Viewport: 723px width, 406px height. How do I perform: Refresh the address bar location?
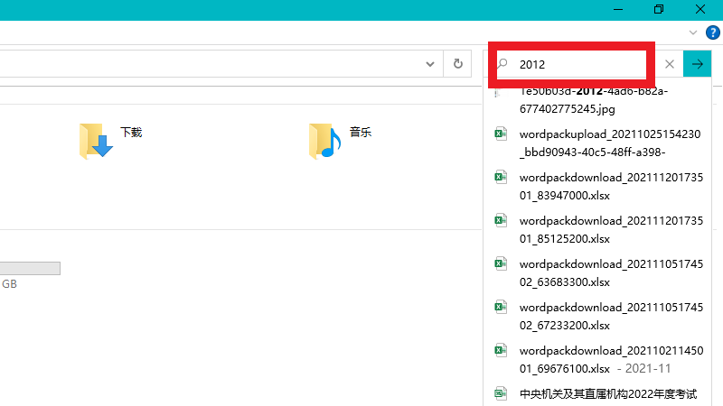click(458, 64)
